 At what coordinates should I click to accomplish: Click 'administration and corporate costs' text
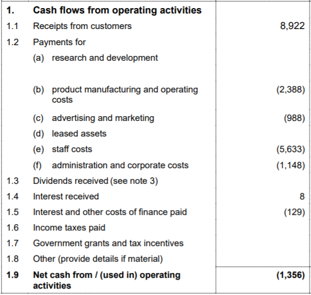(120, 165)
